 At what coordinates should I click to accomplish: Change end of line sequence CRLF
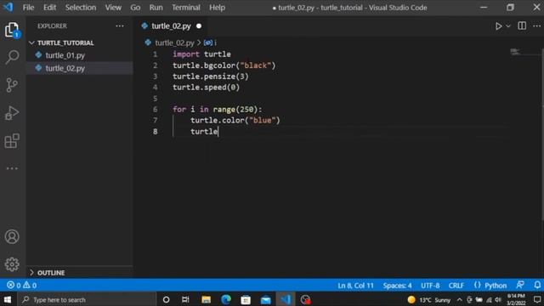click(x=456, y=286)
